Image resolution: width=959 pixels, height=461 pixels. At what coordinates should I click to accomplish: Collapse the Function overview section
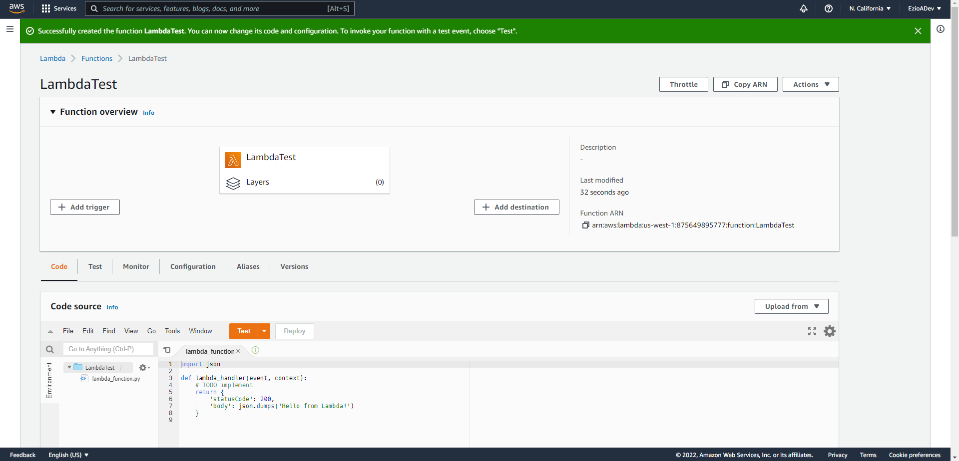pyautogui.click(x=52, y=112)
